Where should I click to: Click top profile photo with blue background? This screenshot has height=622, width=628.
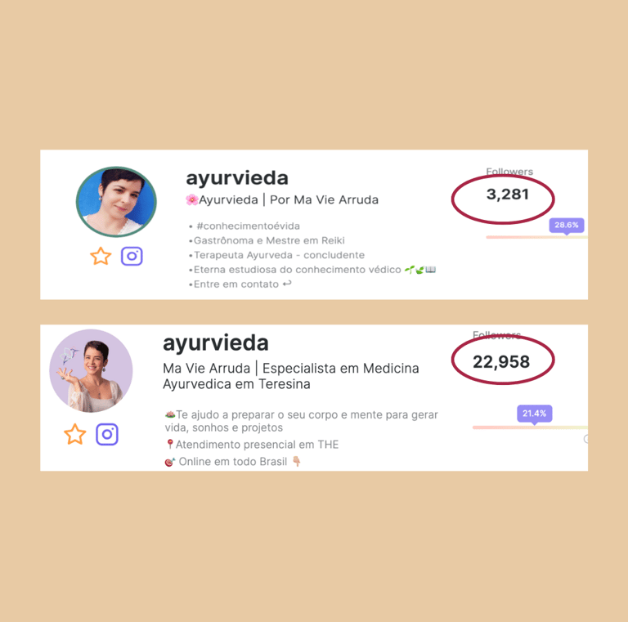[116, 202]
